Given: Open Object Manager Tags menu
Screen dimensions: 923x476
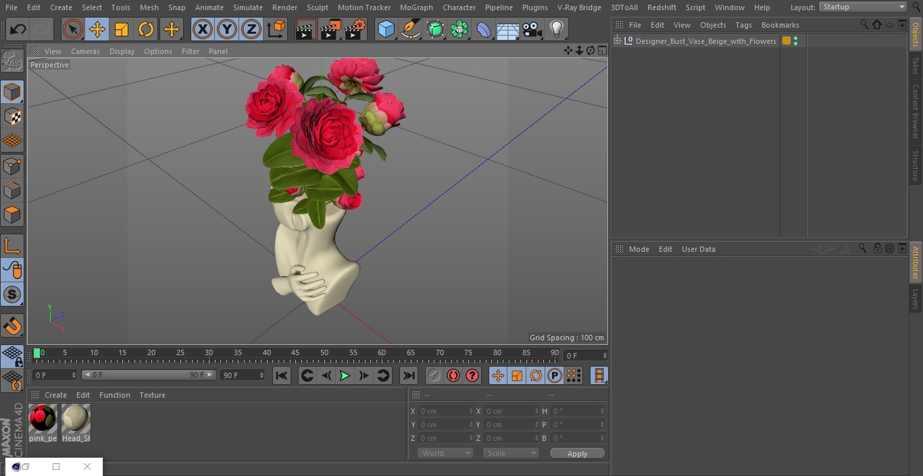Looking at the screenshot, I should point(743,25).
